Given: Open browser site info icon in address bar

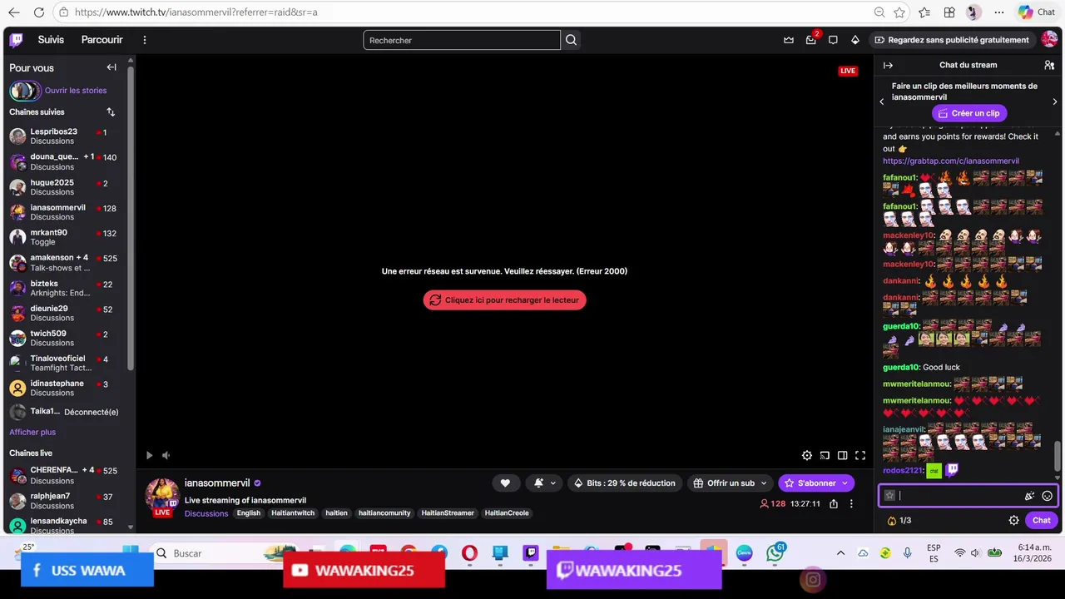Looking at the screenshot, I should [64, 12].
